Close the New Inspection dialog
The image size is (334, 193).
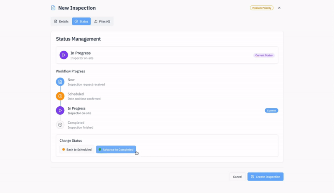tap(279, 8)
